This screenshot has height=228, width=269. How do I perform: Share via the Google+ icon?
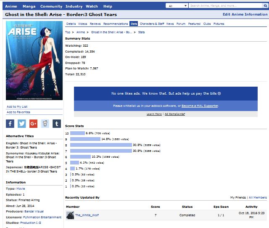(33, 124)
